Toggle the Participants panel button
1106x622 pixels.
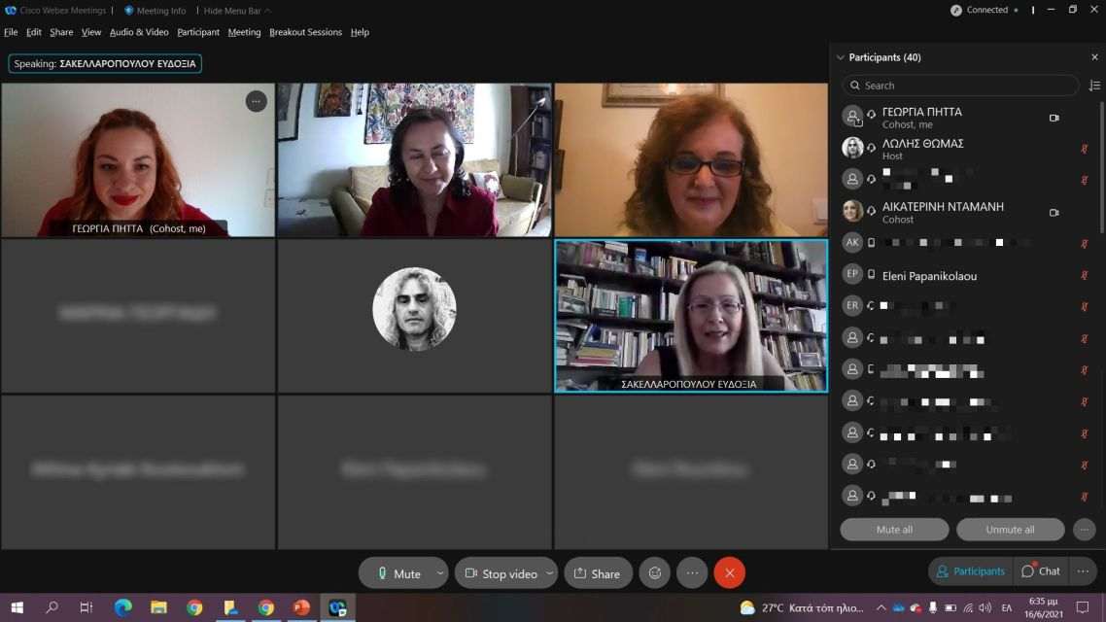(x=970, y=571)
